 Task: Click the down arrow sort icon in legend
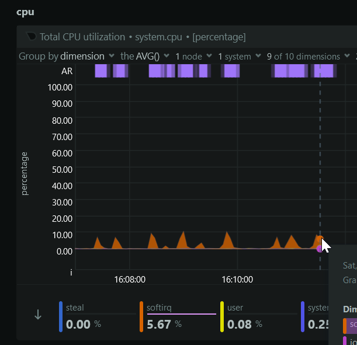point(38,315)
